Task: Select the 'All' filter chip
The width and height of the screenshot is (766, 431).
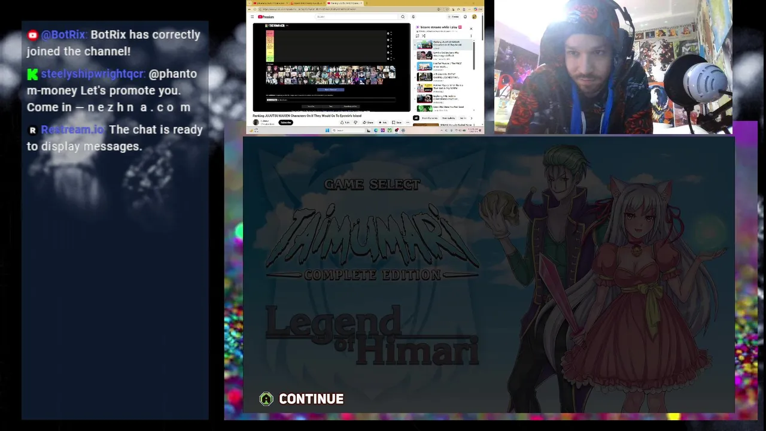Action: [416, 118]
